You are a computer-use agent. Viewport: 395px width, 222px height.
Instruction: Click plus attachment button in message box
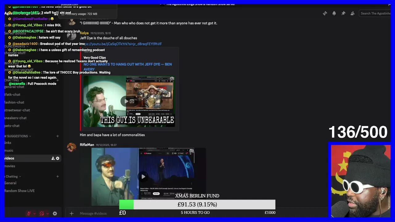click(71, 213)
